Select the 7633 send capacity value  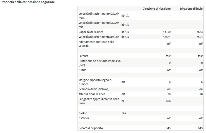(199, 32)
